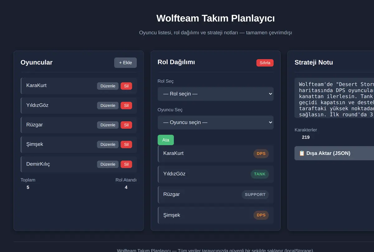The image size is (374, 252).
Task: Click Şimşek in the role assignments
Action: [216, 215]
